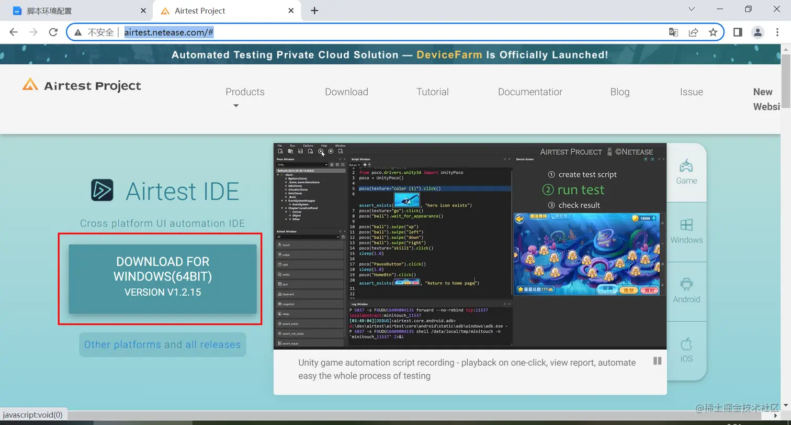Click the browser back arrow
The width and height of the screenshot is (791, 425).
pyautogui.click(x=14, y=32)
